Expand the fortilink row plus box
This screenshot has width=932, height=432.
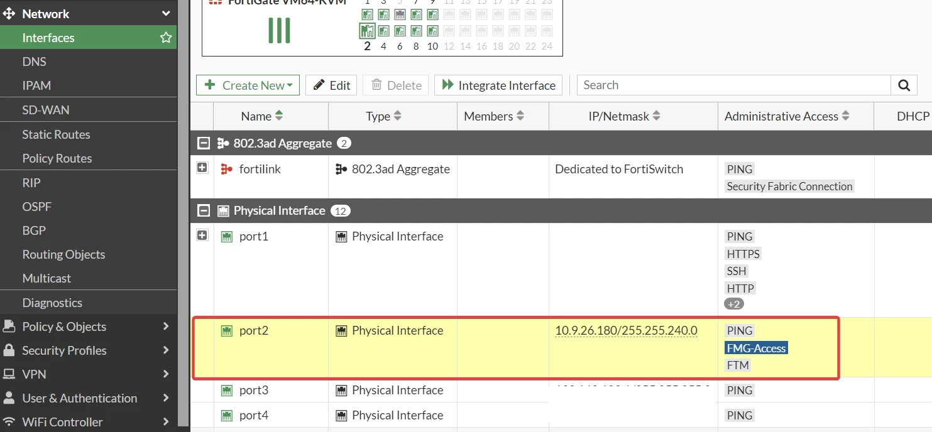[202, 168]
